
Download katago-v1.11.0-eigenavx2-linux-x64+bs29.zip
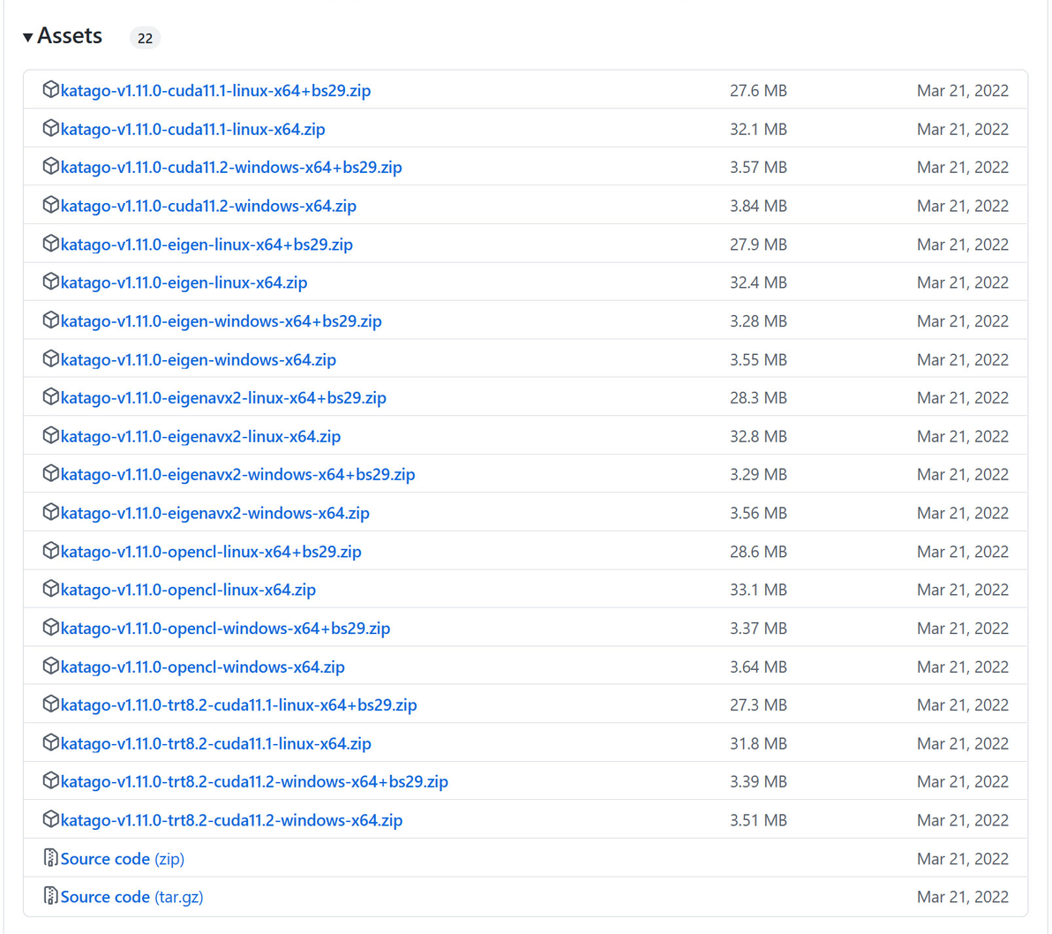(x=223, y=398)
